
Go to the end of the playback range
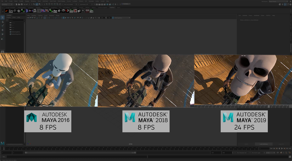[x=290, y=148]
